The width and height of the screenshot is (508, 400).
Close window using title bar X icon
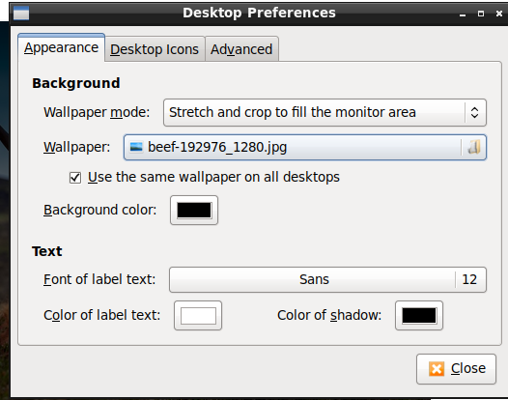(499, 14)
